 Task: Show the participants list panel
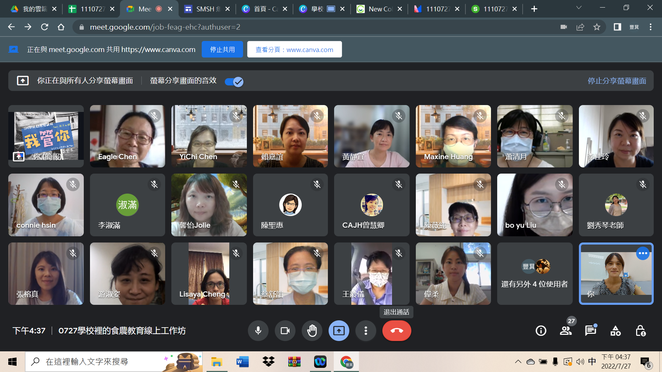[x=565, y=331]
